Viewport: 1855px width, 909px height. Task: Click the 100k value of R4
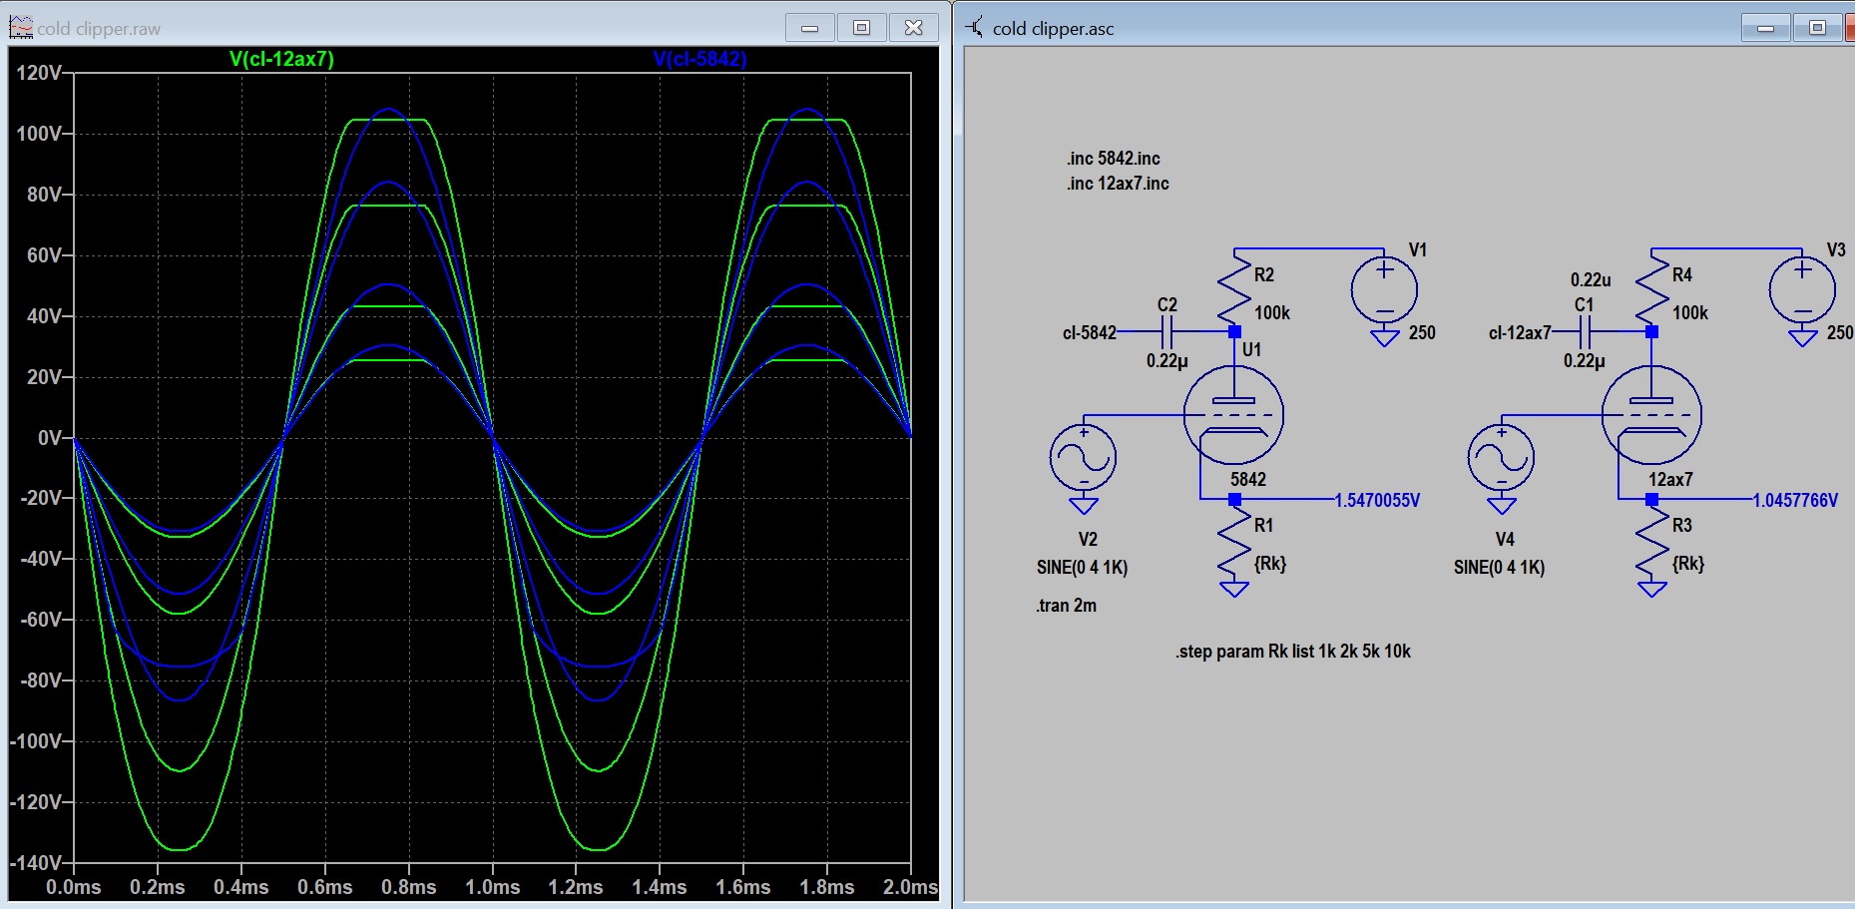point(1690,313)
